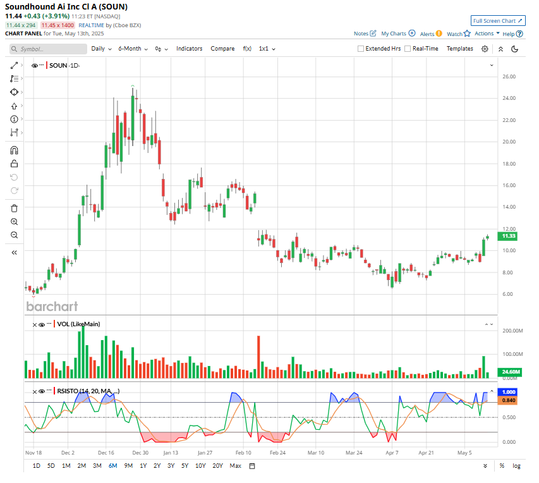Open the Help page
This screenshot has height=483, width=539.
pyautogui.click(x=512, y=34)
